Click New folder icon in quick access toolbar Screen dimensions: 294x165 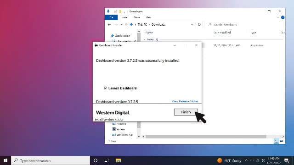pos(120,11)
